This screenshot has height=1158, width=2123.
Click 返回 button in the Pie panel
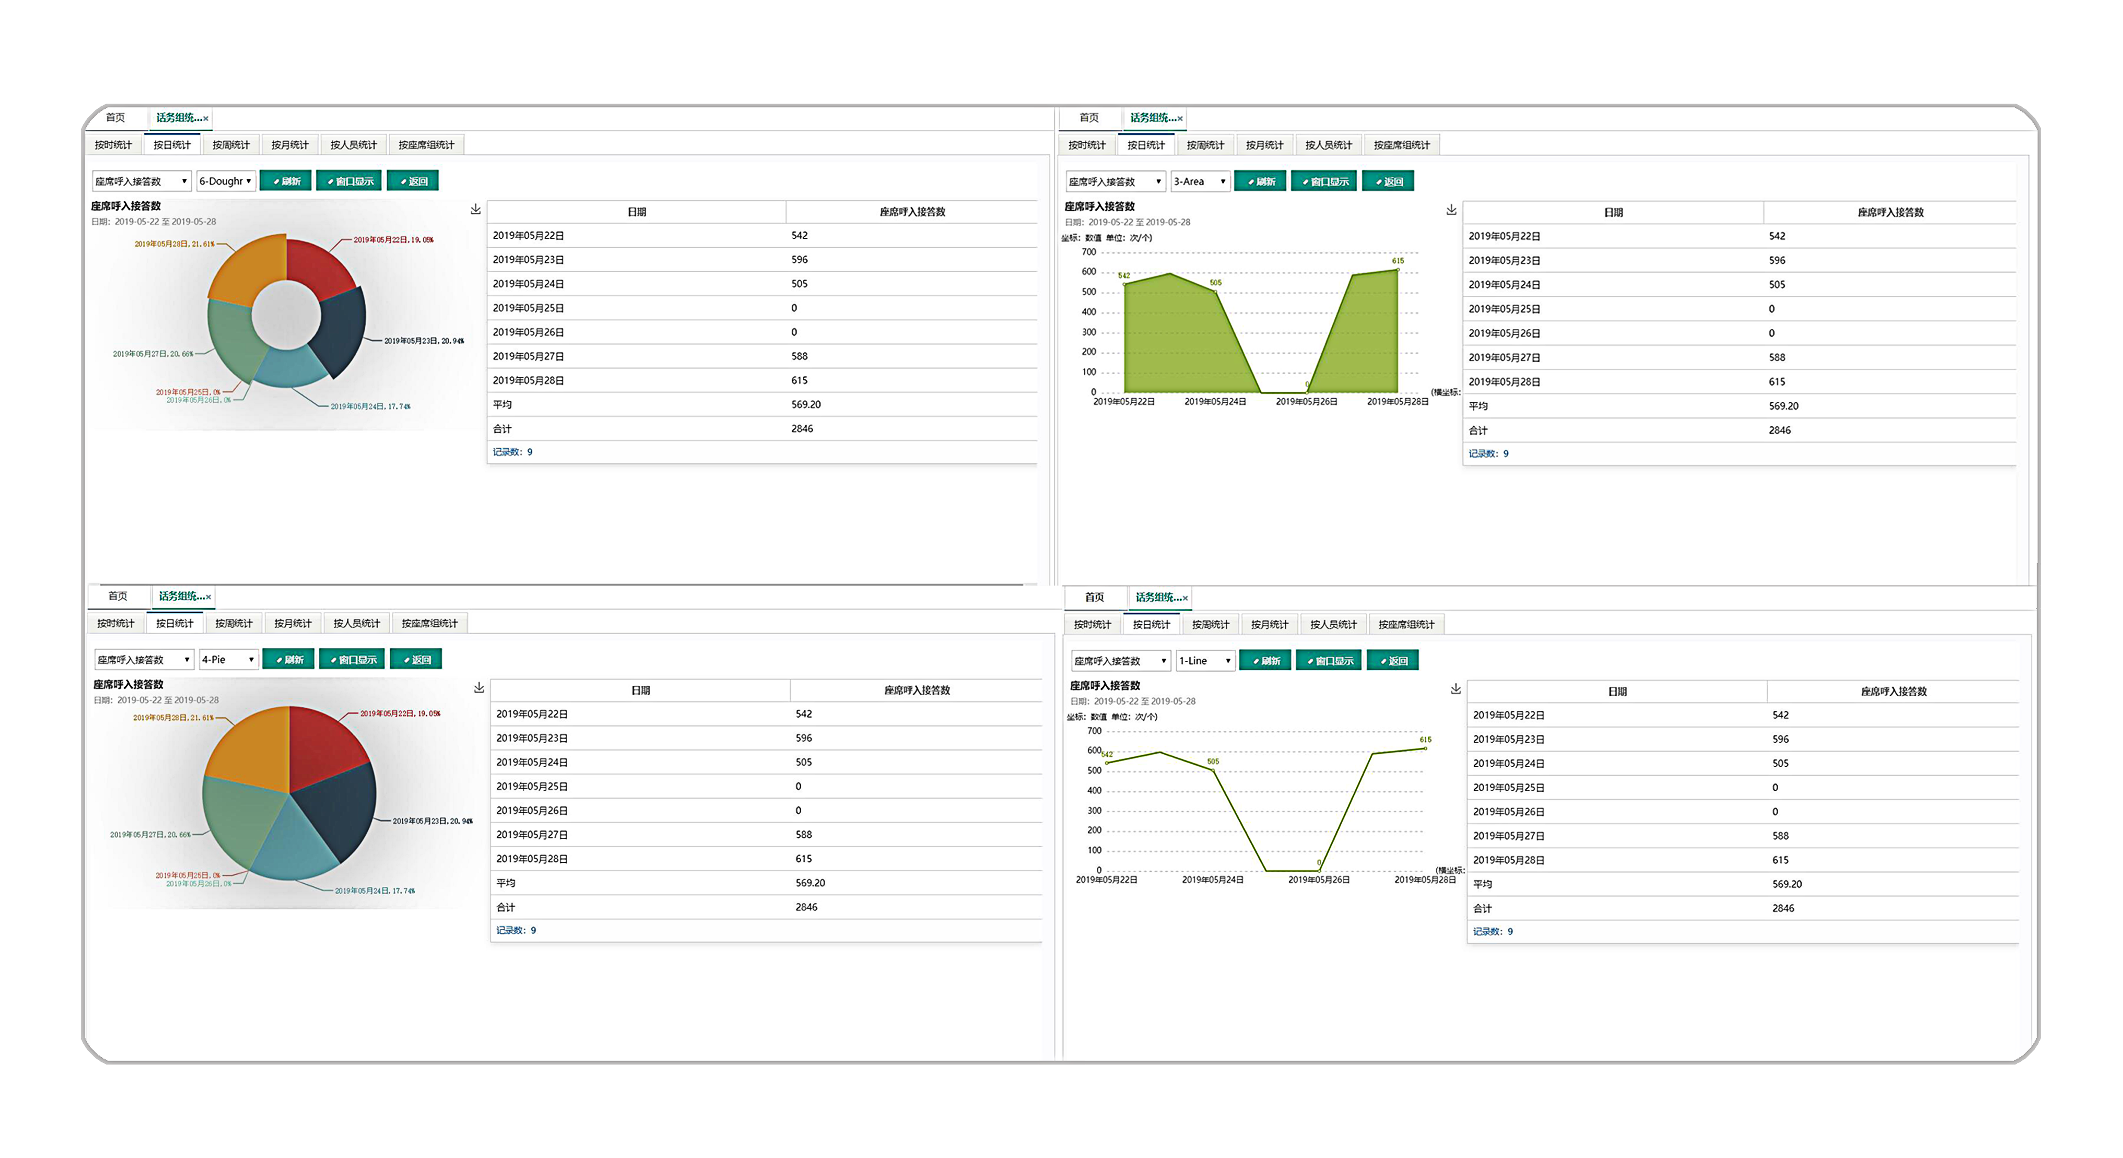(x=416, y=659)
